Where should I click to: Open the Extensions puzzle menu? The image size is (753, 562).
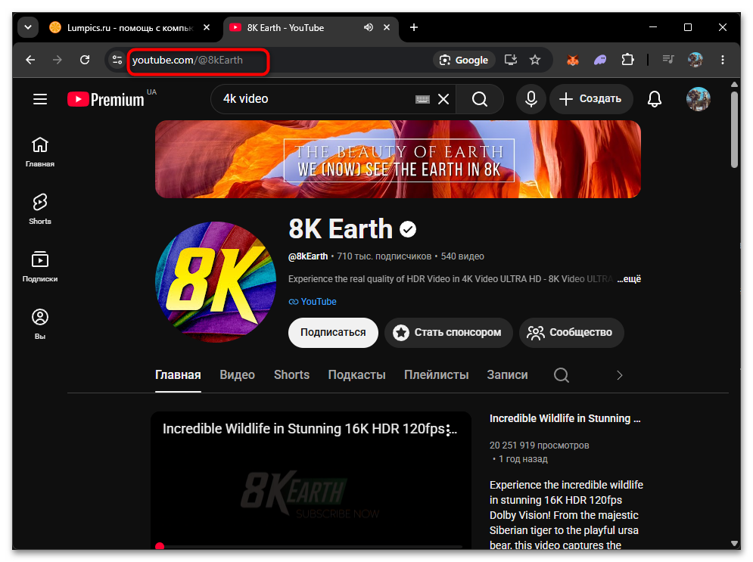click(x=627, y=60)
